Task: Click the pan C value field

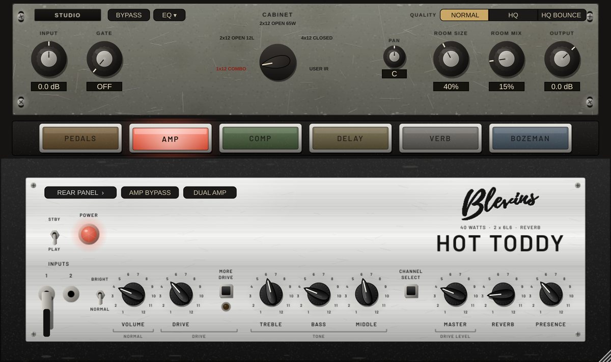Action: [395, 74]
